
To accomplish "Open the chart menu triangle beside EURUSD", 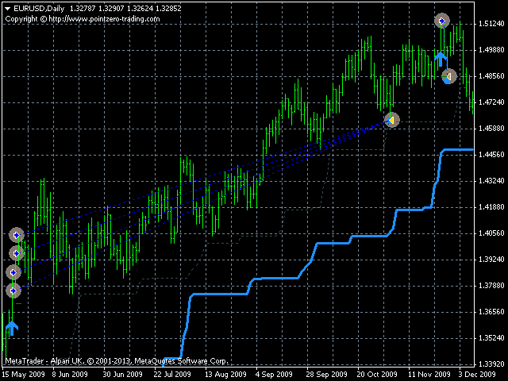I will pyautogui.click(x=7, y=7).
